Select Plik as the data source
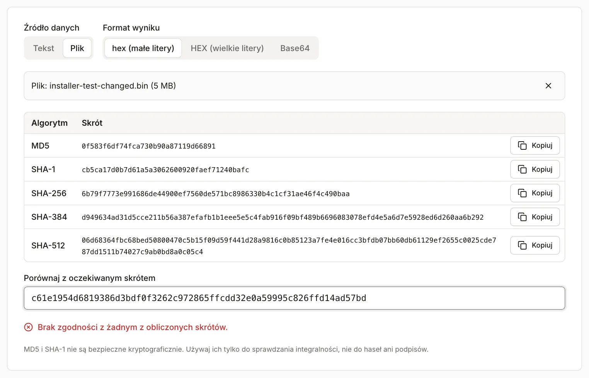Image resolution: width=589 pixels, height=378 pixels. coord(77,48)
